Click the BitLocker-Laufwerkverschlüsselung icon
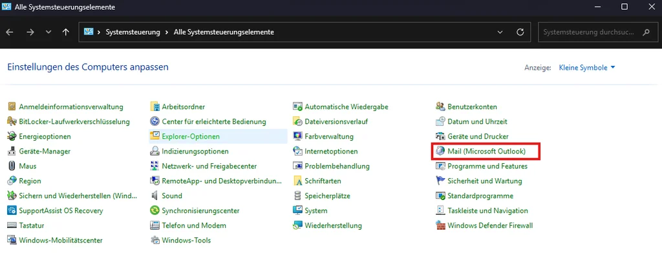 pyautogui.click(x=12, y=121)
